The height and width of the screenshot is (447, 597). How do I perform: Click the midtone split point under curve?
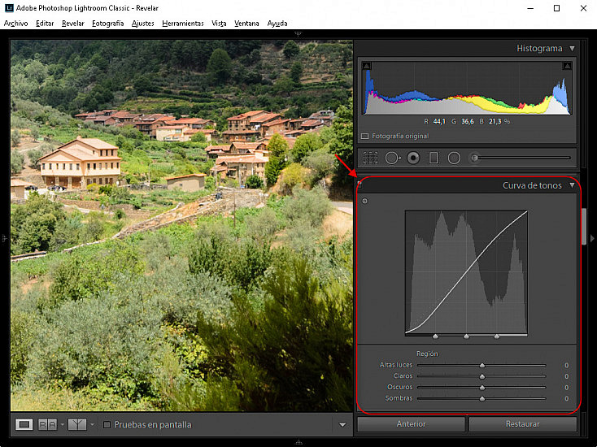pos(466,336)
